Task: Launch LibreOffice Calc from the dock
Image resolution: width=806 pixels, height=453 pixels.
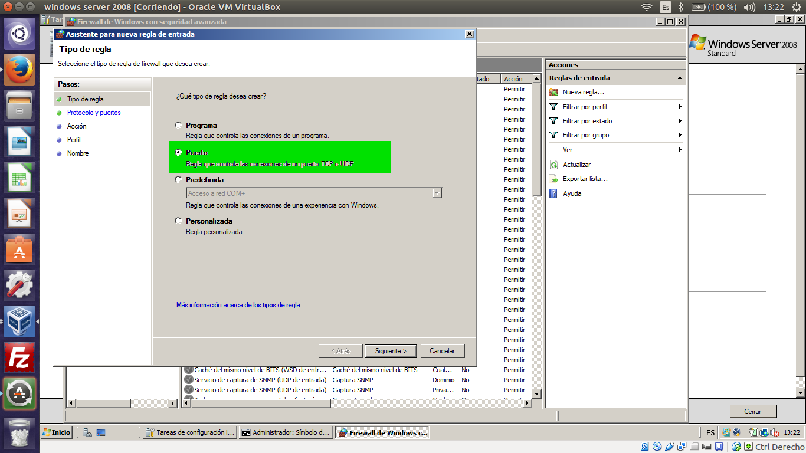Action: [x=20, y=178]
